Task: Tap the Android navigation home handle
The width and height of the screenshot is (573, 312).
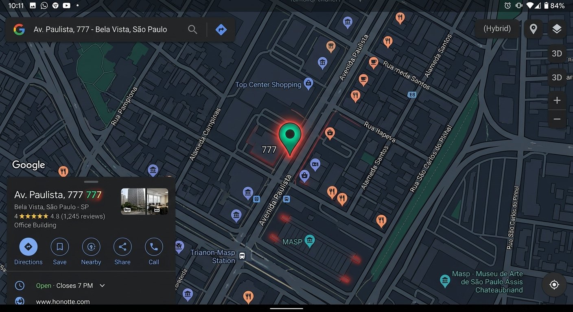Action: (x=286, y=308)
